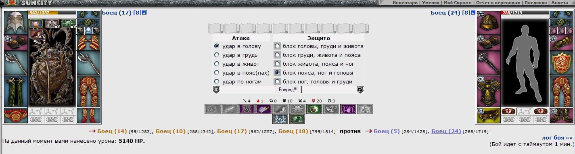The height and width of the screenshot is (154, 575).
Task: Inspect left fighter's helmet slot
Action: pos(16,23)
